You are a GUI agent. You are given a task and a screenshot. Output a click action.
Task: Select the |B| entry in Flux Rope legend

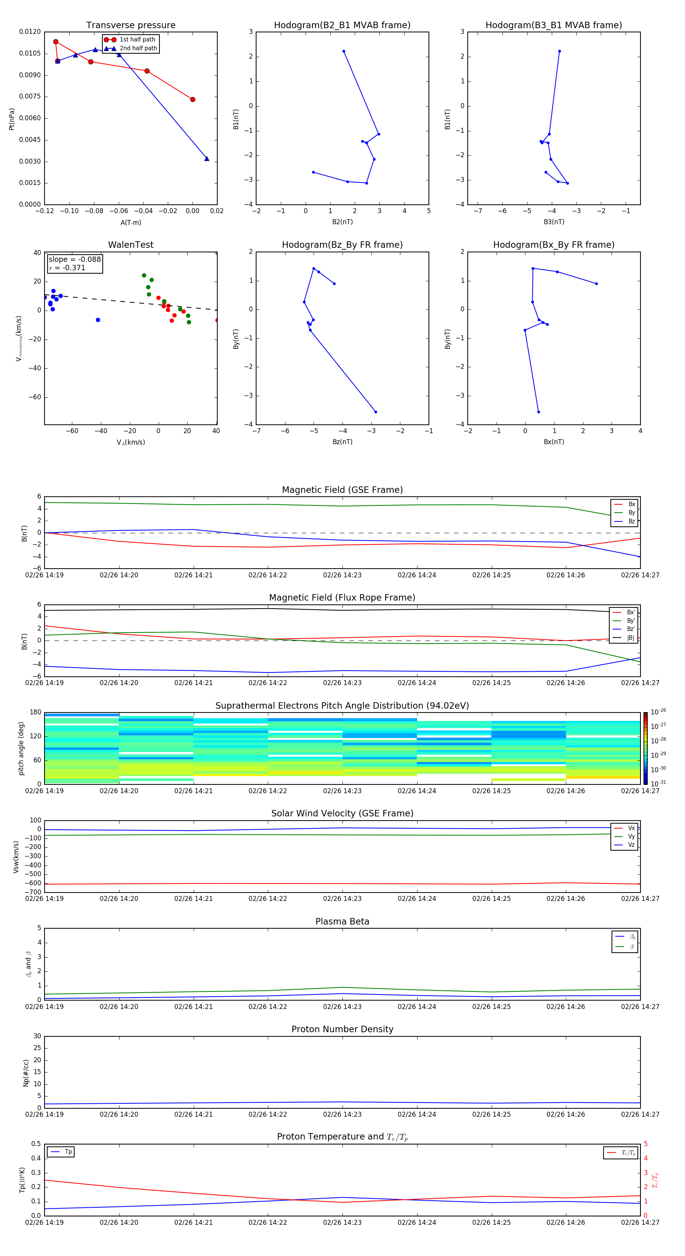tap(624, 638)
